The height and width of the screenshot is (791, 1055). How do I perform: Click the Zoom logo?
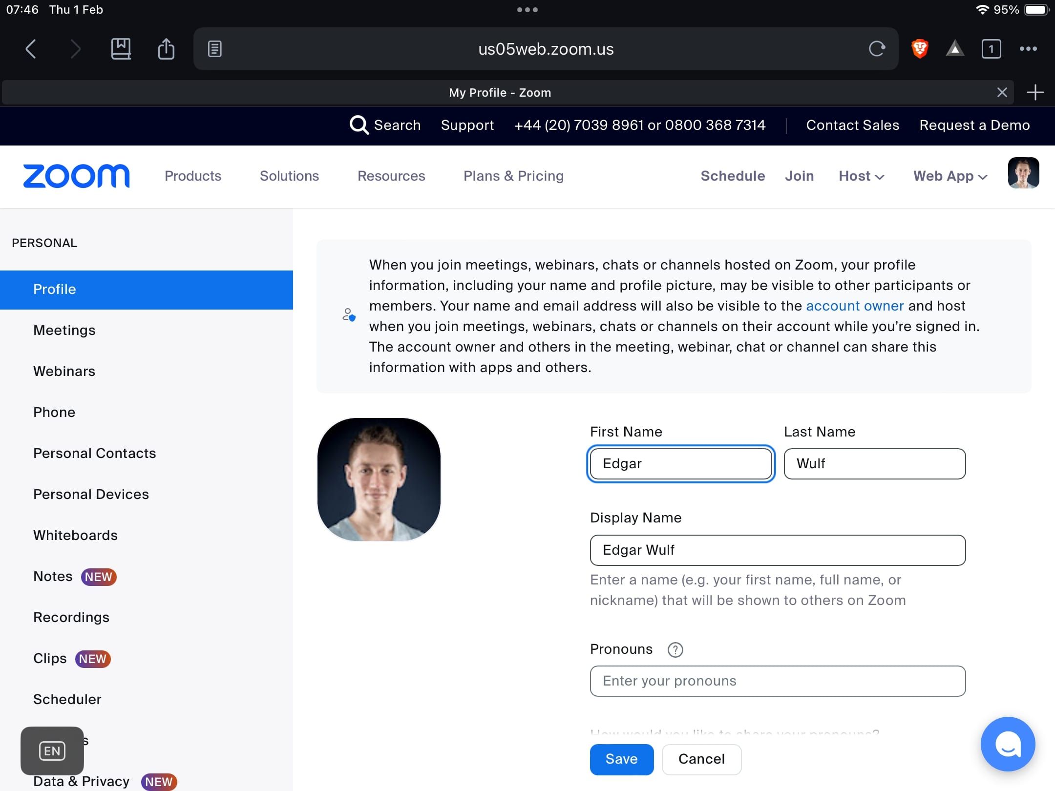pyautogui.click(x=77, y=176)
